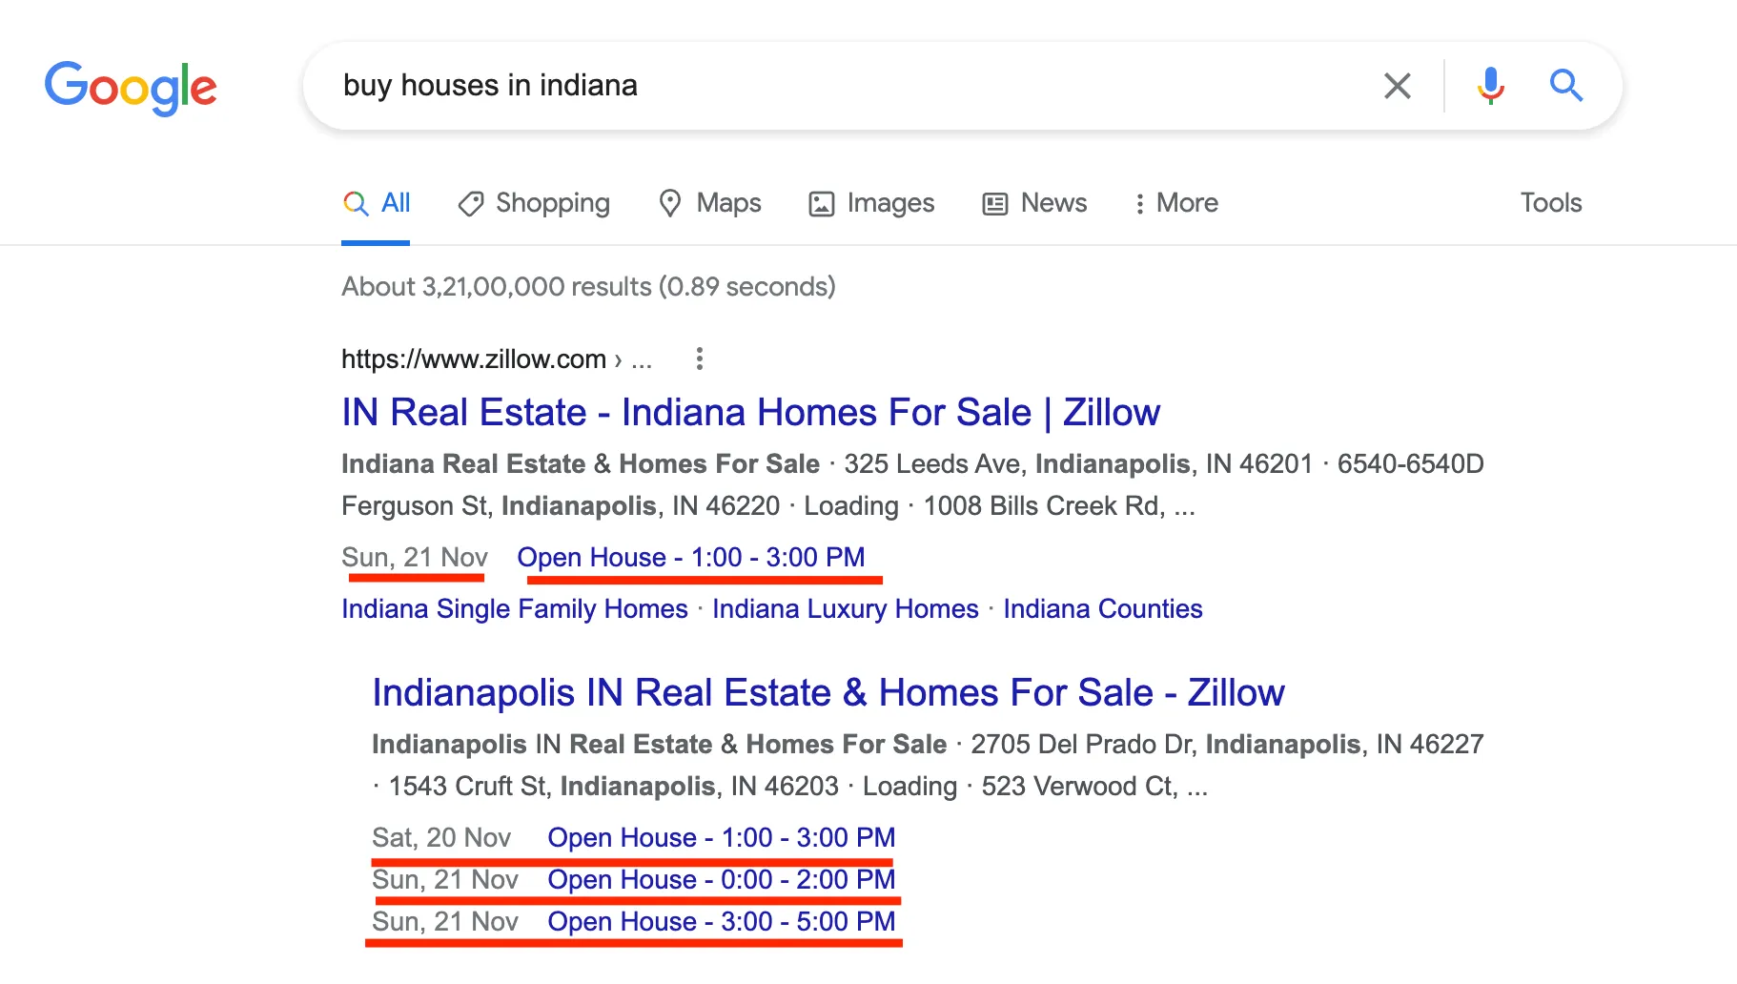This screenshot has width=1737, height=984.
Task: Expand the More search filters menu
Action: (x=1175, y=203)
